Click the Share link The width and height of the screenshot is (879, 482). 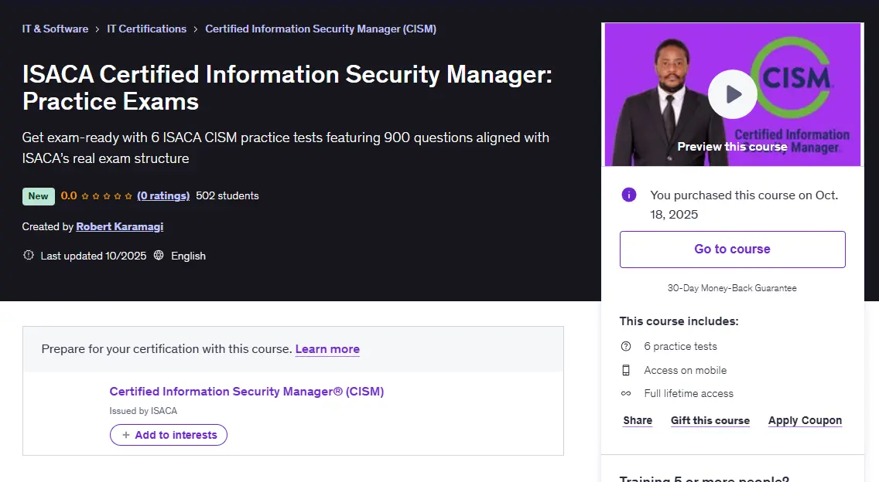[x=638, y=420]
